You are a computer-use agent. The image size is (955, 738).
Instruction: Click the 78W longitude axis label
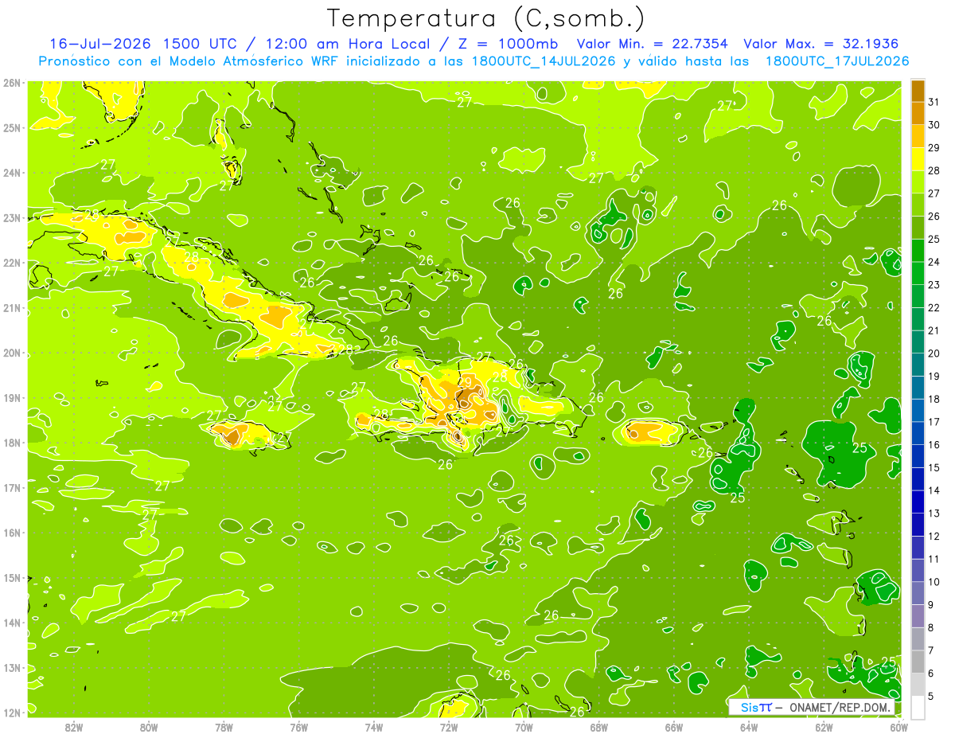click(224, 727)
